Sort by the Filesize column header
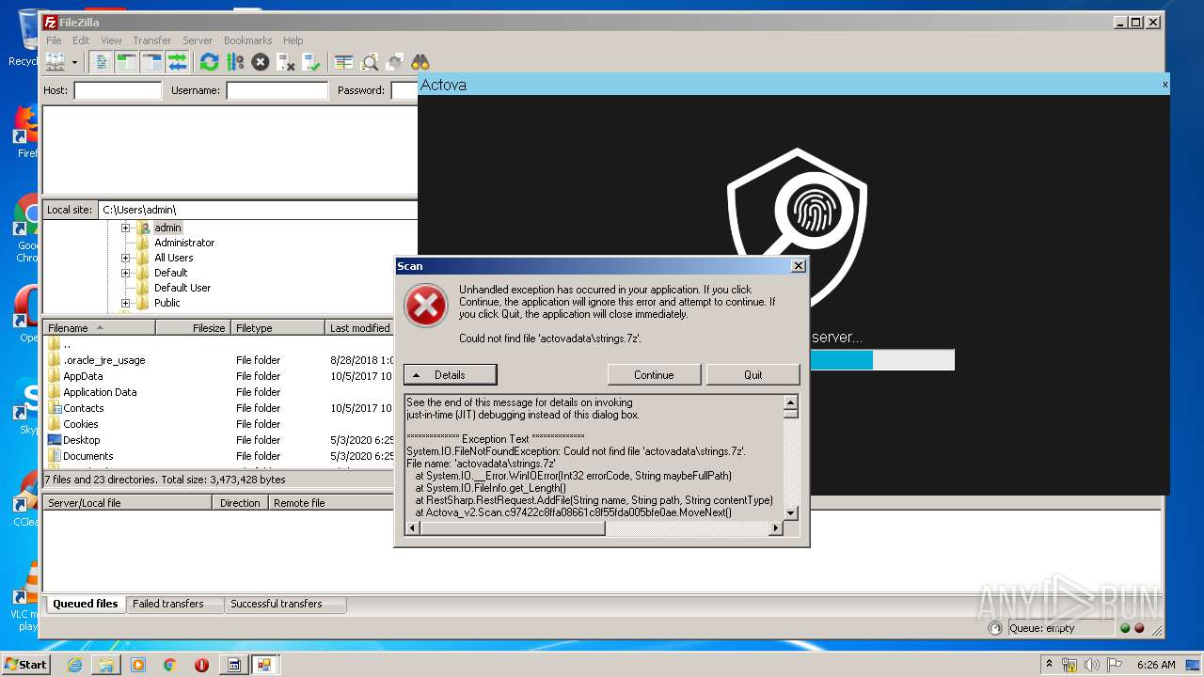This screenshot has width=1204, height=677. pyautogui.click(x=194, y=328)
